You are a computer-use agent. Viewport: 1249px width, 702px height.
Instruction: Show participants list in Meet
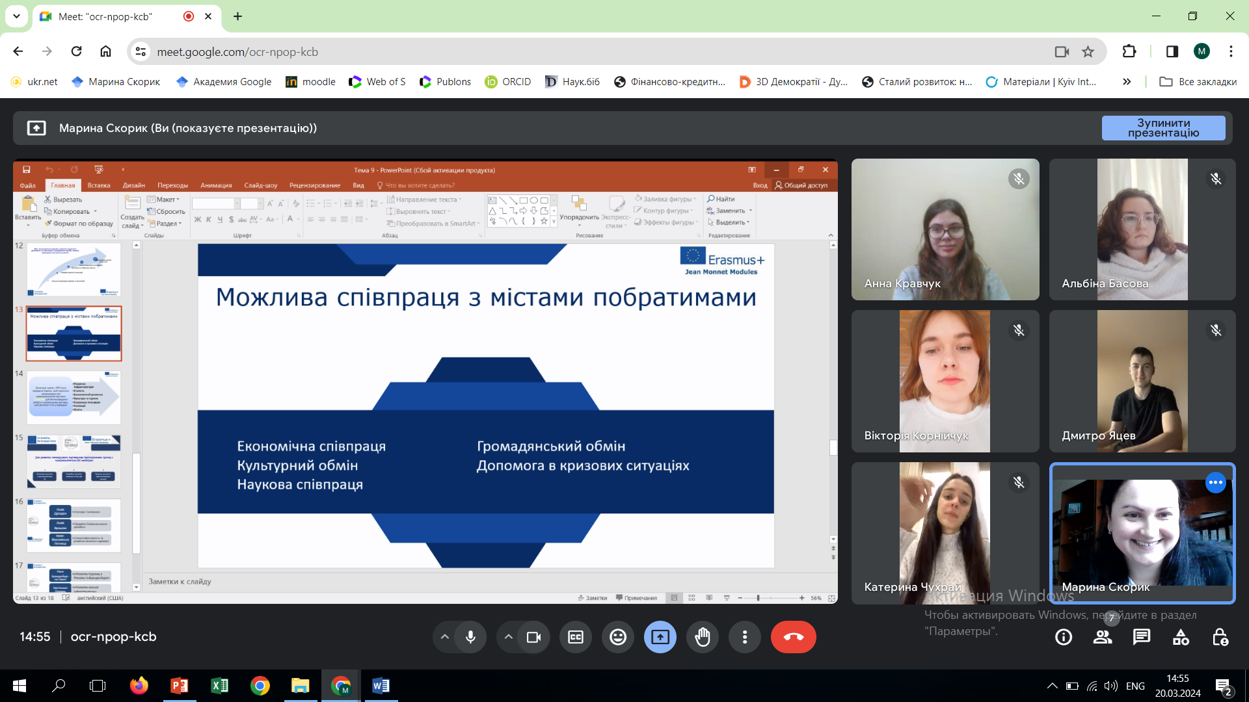pyautogui.click(x=1103, y=638)
